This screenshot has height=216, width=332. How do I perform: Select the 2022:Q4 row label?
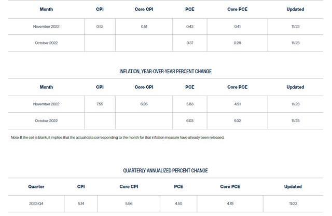tap(36, 204)
